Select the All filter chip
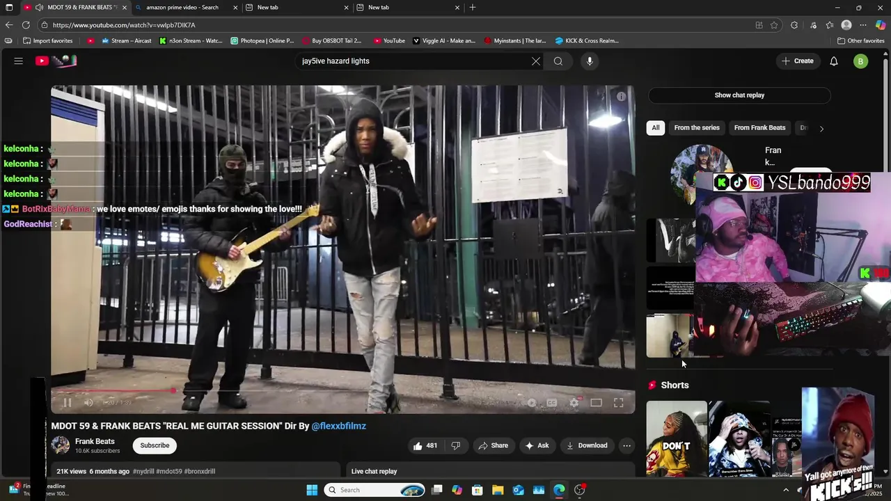The width and height of the screenshot is (891, 501). click(x=656, y=128)
